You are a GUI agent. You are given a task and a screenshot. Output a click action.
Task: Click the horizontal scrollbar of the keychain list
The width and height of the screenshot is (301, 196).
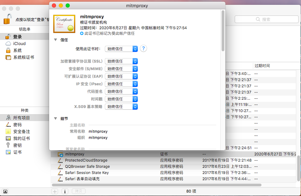(x=157, y=185)
